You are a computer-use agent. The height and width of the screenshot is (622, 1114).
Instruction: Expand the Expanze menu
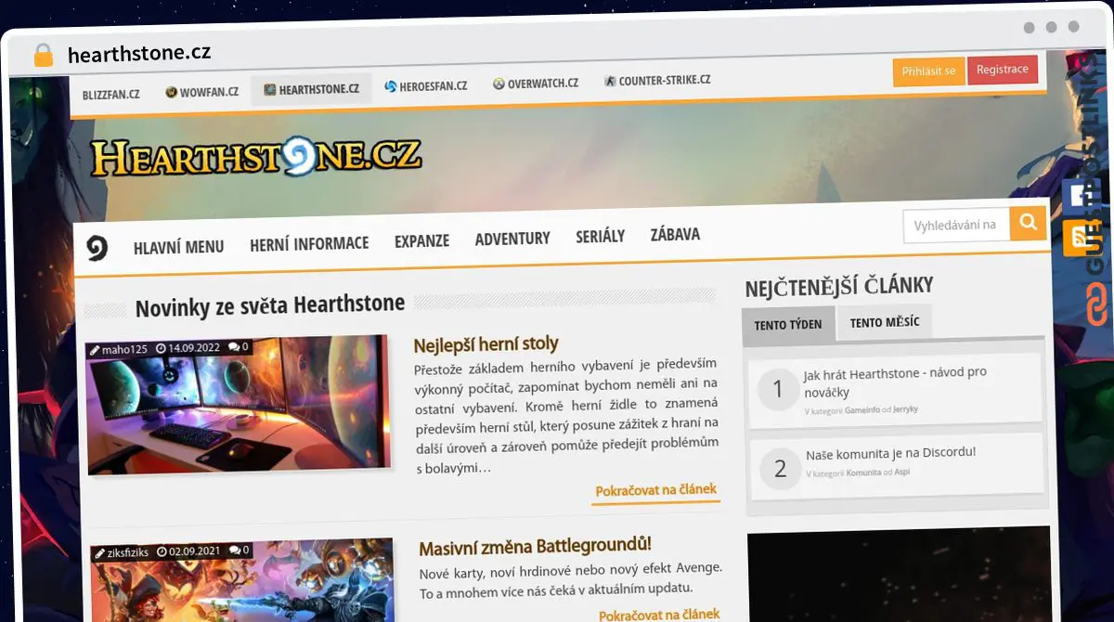pyautogui.click(x=421, y=240)
